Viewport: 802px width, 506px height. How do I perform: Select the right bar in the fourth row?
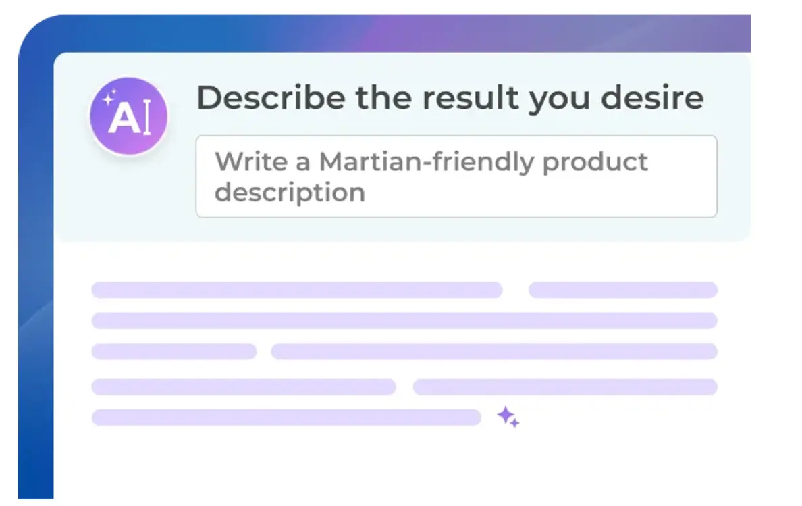564,387
